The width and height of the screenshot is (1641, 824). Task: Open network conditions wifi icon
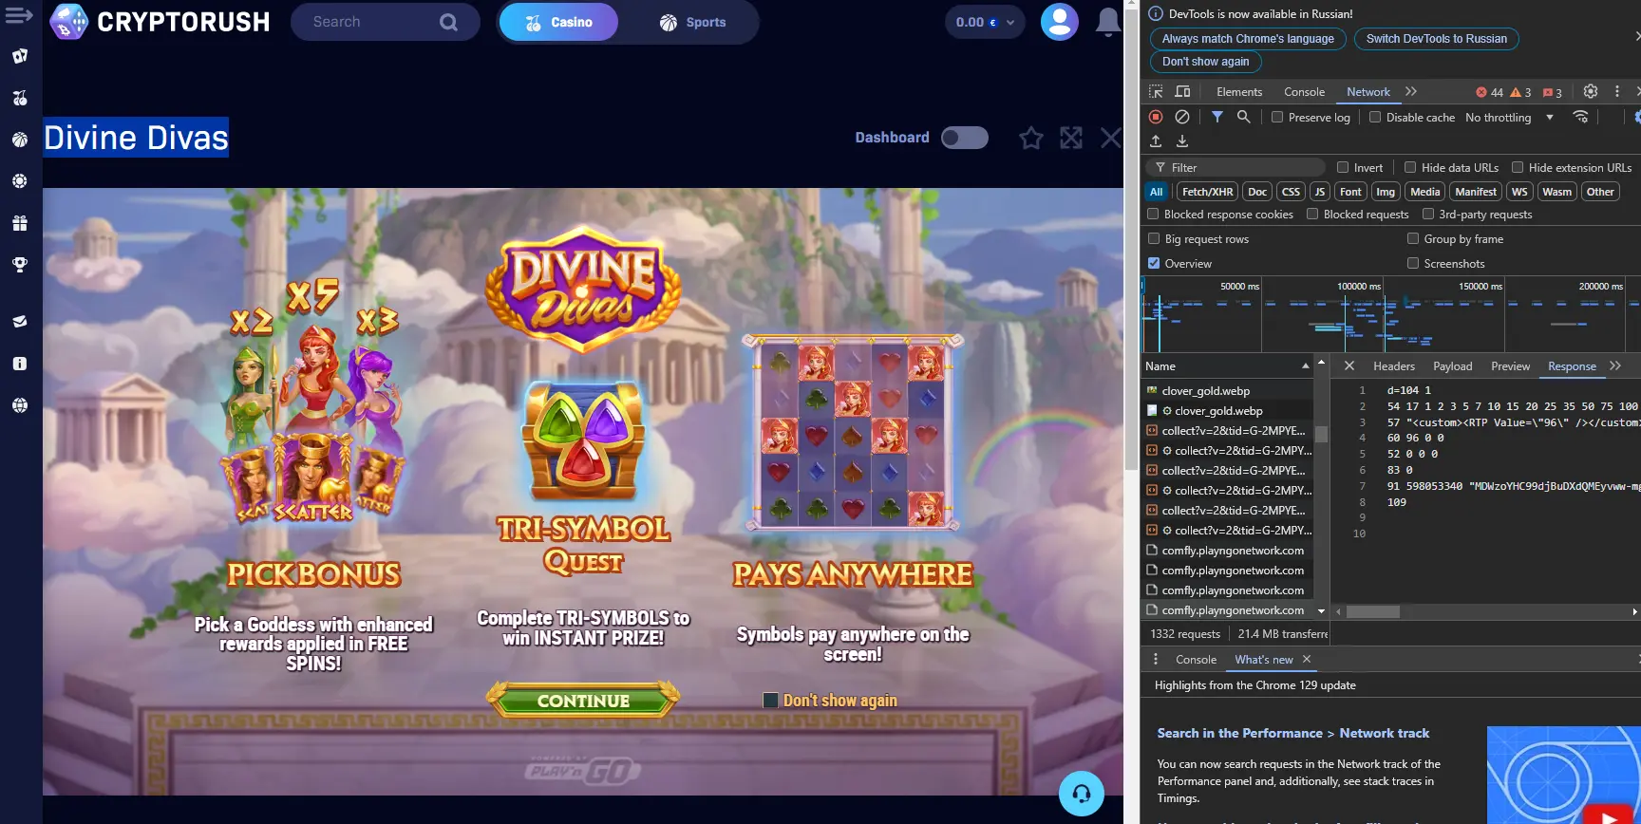1580,117
